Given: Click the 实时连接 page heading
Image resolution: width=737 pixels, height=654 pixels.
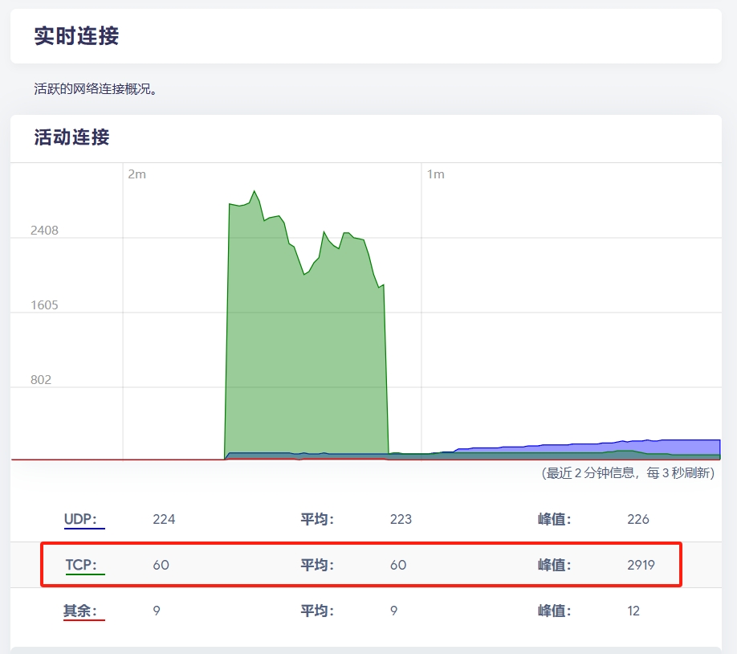Looking at the screenshot, I should (76, 36).
